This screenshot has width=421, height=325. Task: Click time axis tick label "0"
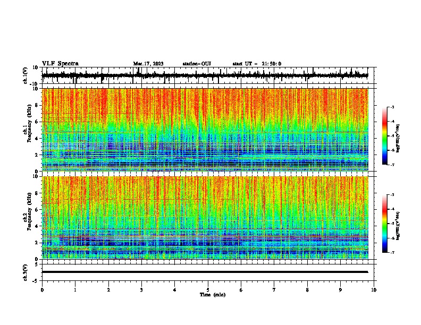[x=42, y=290]
